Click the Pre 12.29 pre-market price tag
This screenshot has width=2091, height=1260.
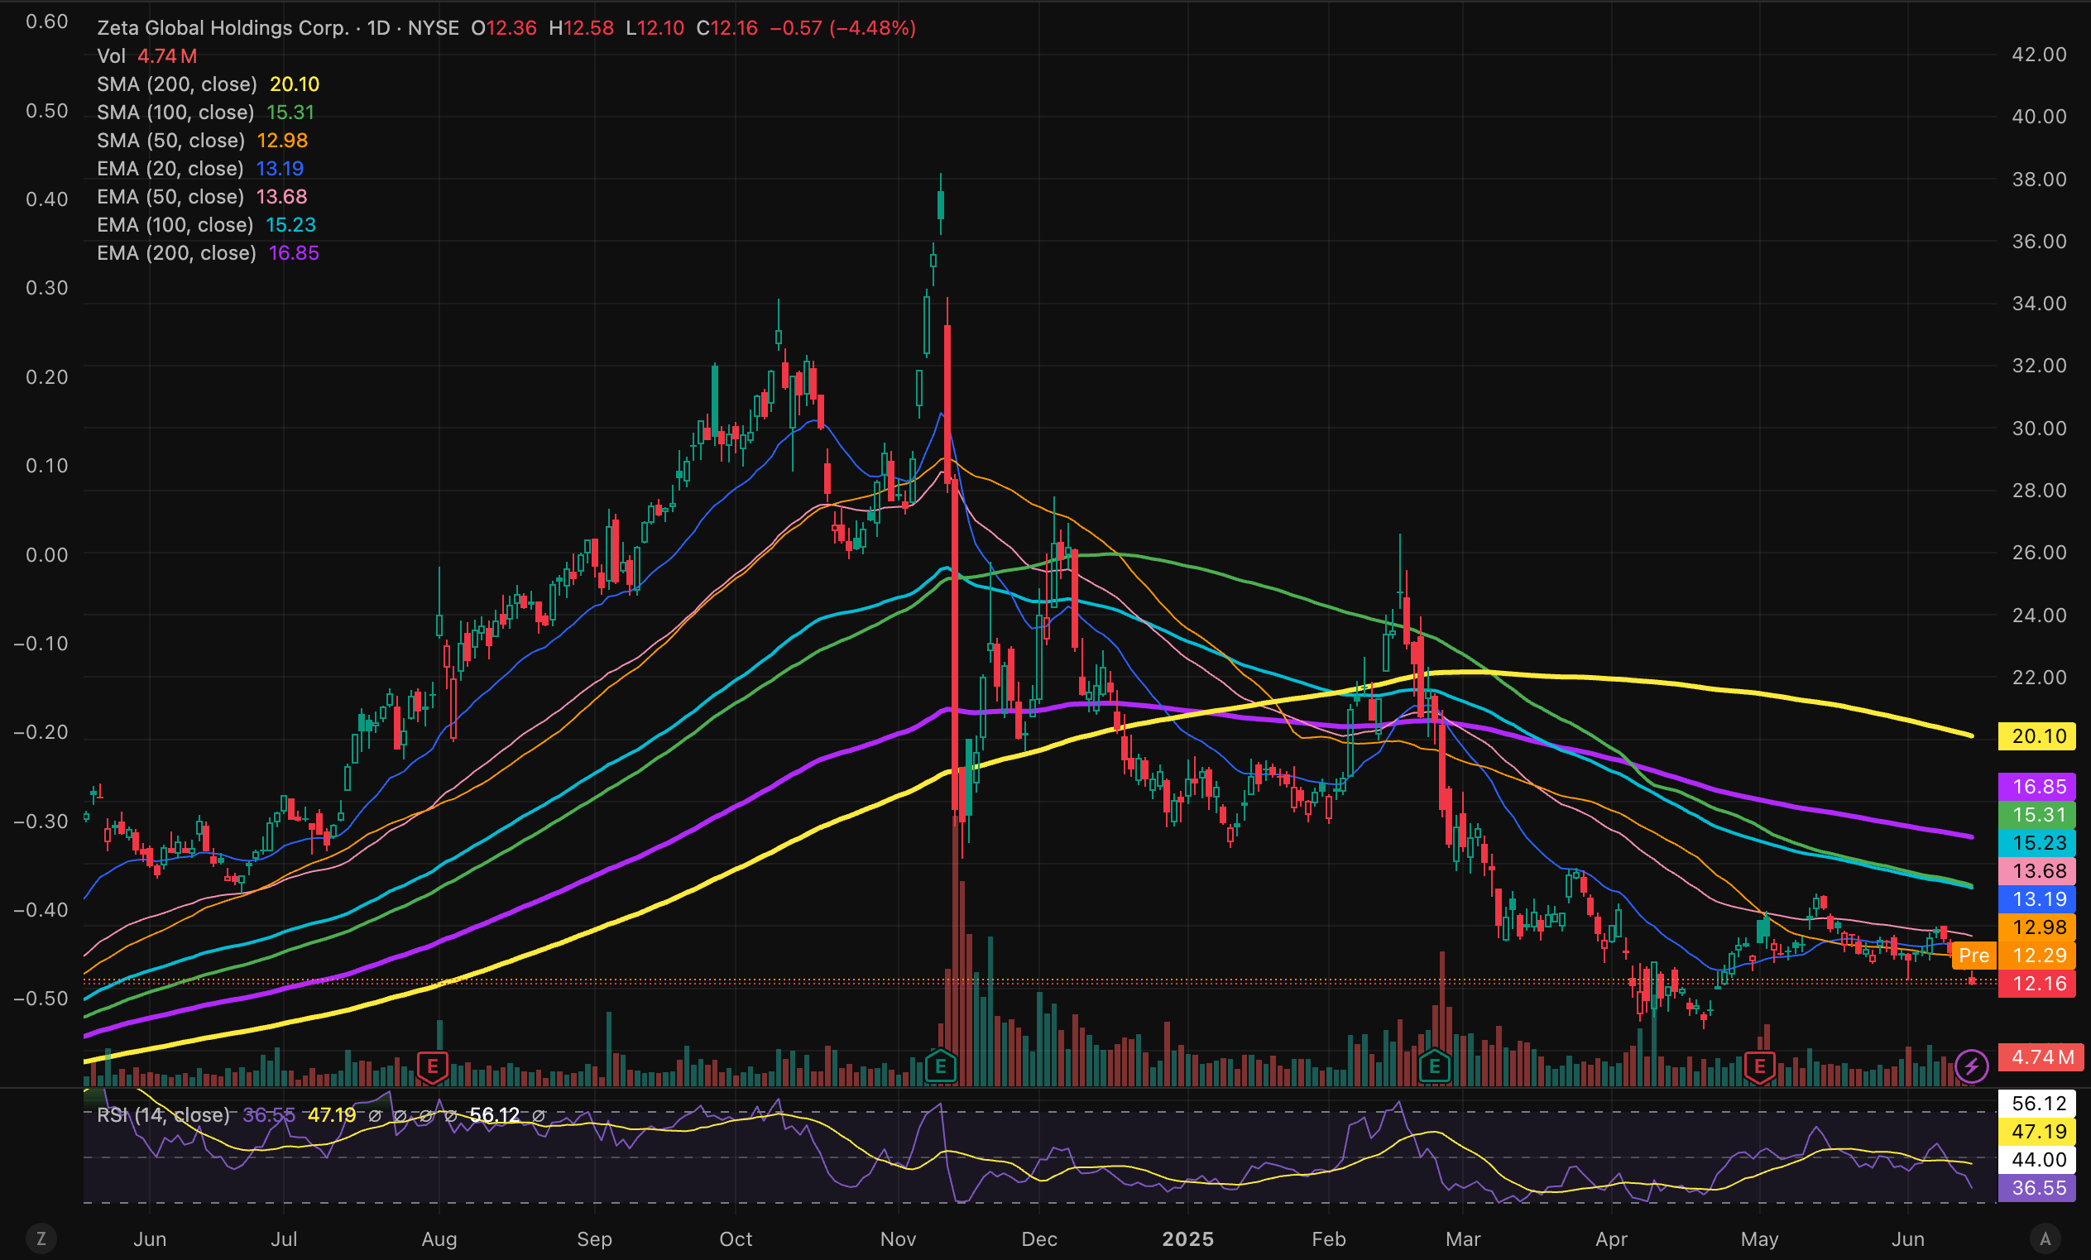pos(2014,956)
